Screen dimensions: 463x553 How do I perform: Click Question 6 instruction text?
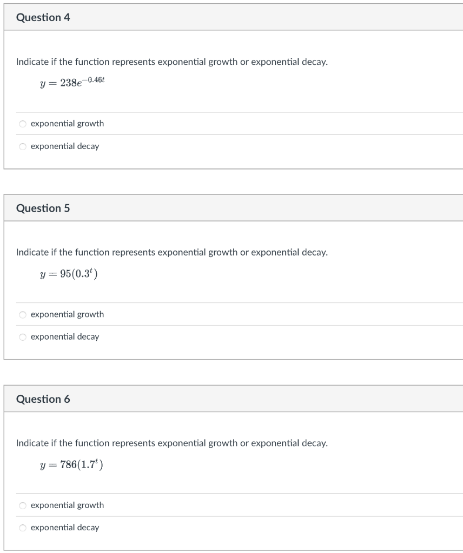pos(171,442)
